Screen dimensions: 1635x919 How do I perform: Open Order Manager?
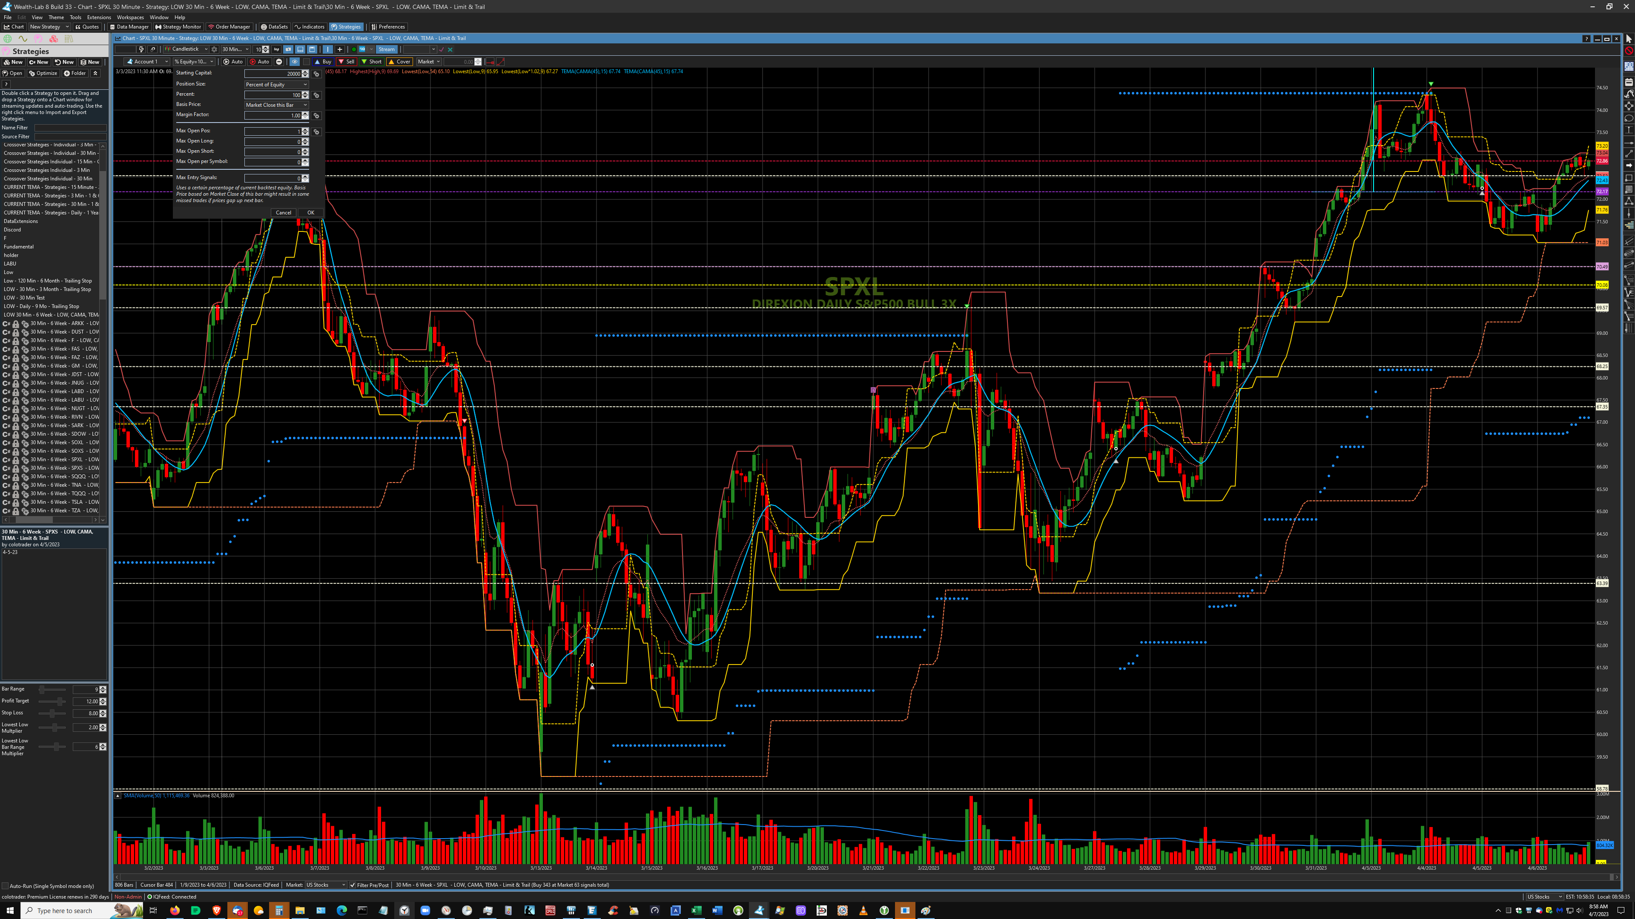pyautogui.click(x=229, y=27)
